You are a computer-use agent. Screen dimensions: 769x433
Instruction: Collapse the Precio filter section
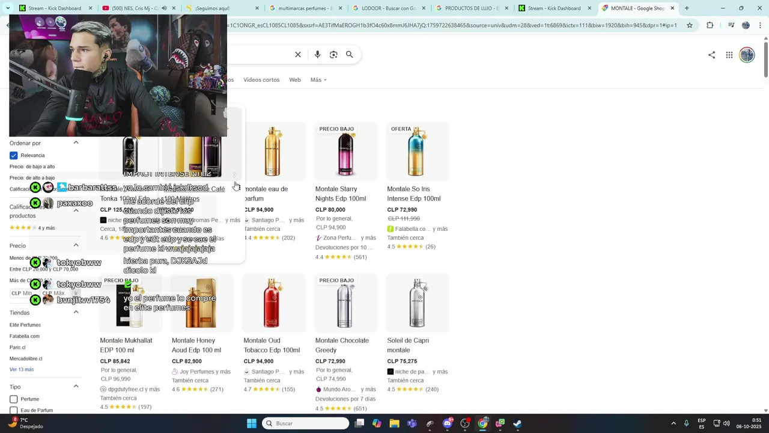(x=76, y=245)
